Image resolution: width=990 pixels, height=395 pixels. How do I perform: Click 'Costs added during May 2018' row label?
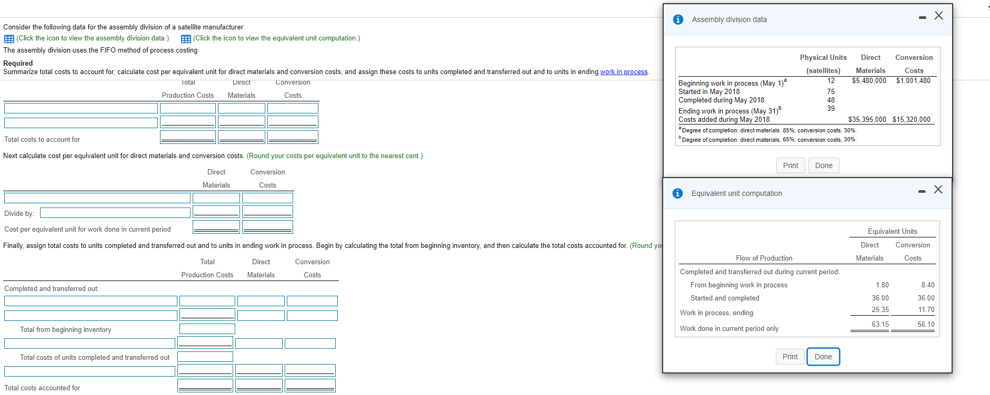tap(724, 120)
